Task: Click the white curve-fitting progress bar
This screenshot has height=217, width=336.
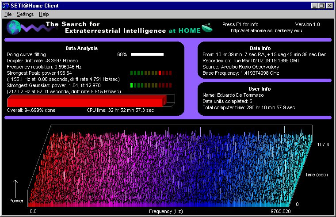Action: pos(147,54)
